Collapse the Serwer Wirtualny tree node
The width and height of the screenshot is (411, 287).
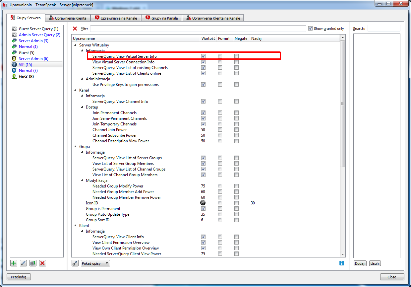click(x=76, y=45)
